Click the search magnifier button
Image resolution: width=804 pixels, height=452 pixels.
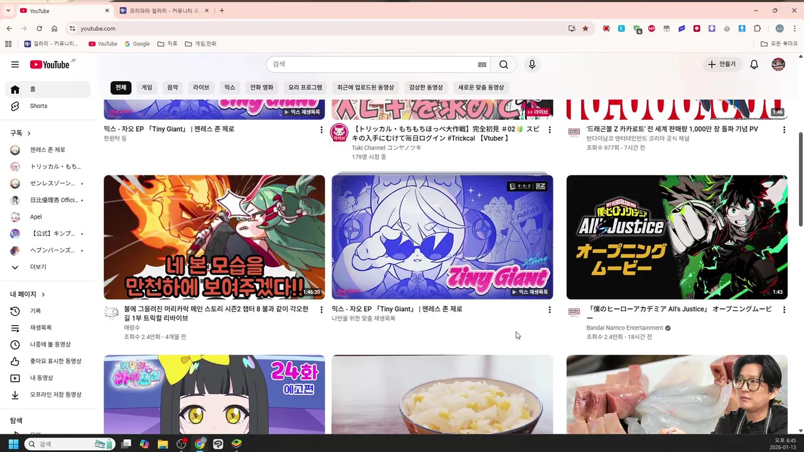(x=504, y=64)
